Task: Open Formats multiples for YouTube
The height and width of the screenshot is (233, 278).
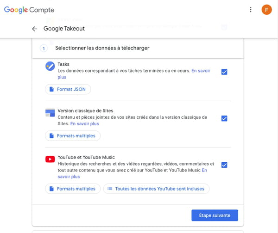Action: [x=73, y=189]
